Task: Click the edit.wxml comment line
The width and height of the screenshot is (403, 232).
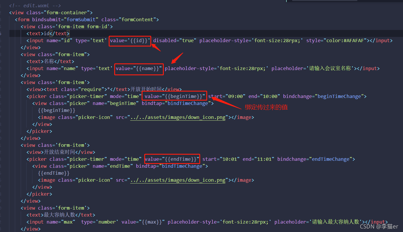Action: (35, 6)
